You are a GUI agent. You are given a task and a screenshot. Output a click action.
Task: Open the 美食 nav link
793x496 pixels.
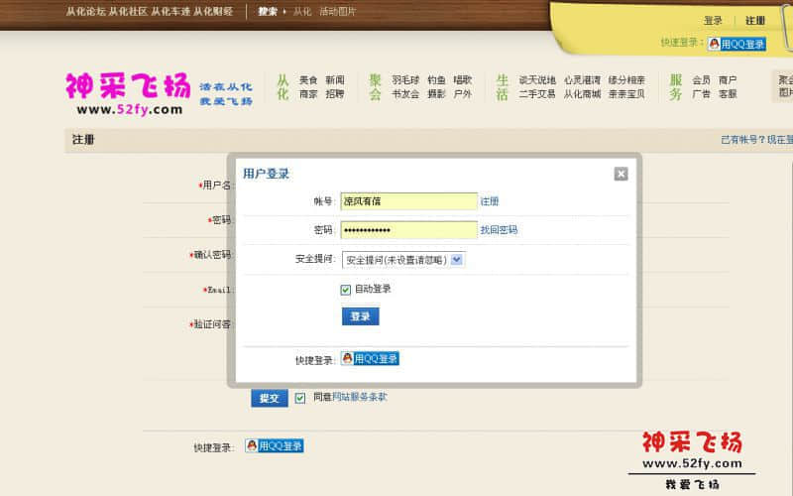(x=308, y=80)
